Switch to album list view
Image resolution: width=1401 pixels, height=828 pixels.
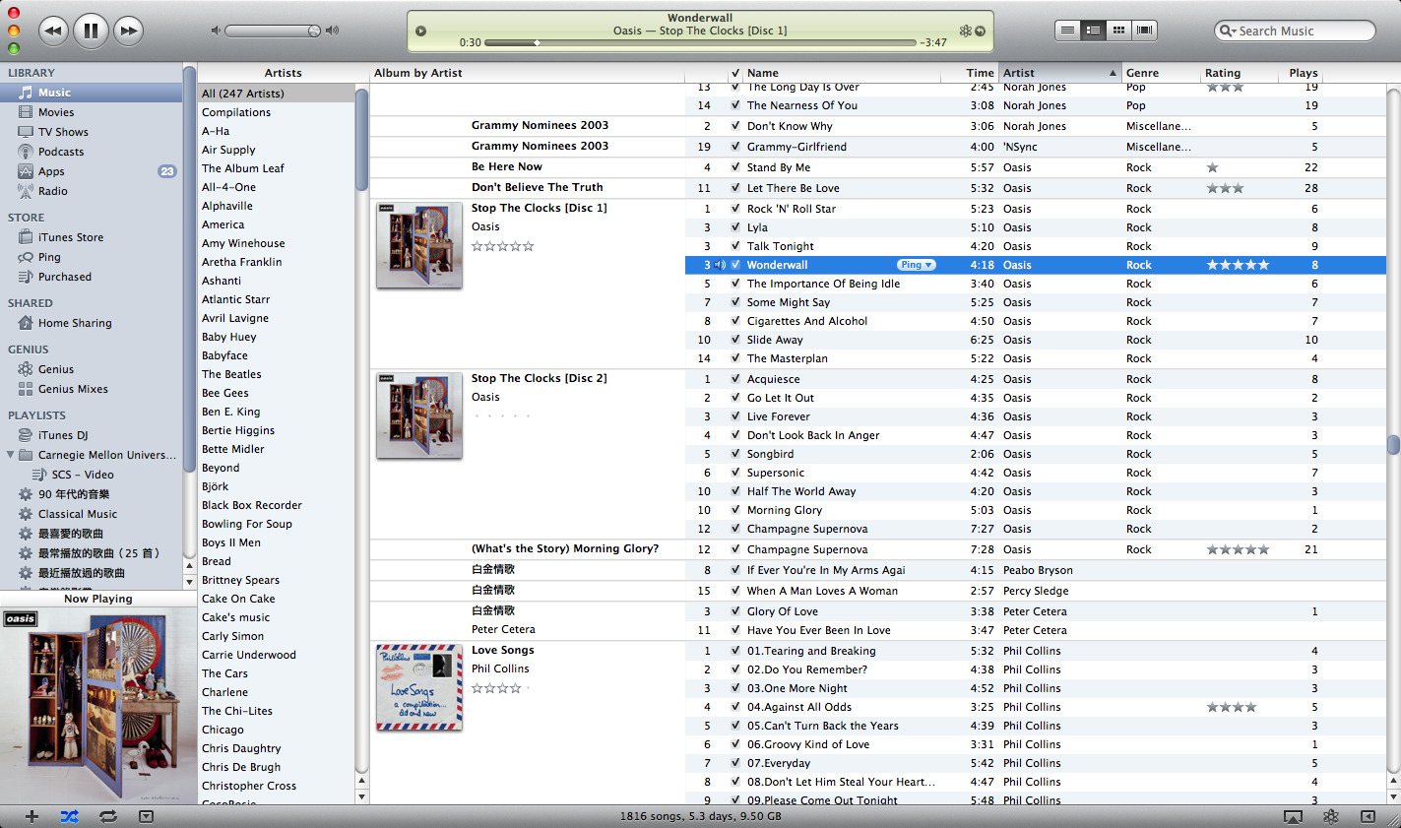click(1093, 31)
